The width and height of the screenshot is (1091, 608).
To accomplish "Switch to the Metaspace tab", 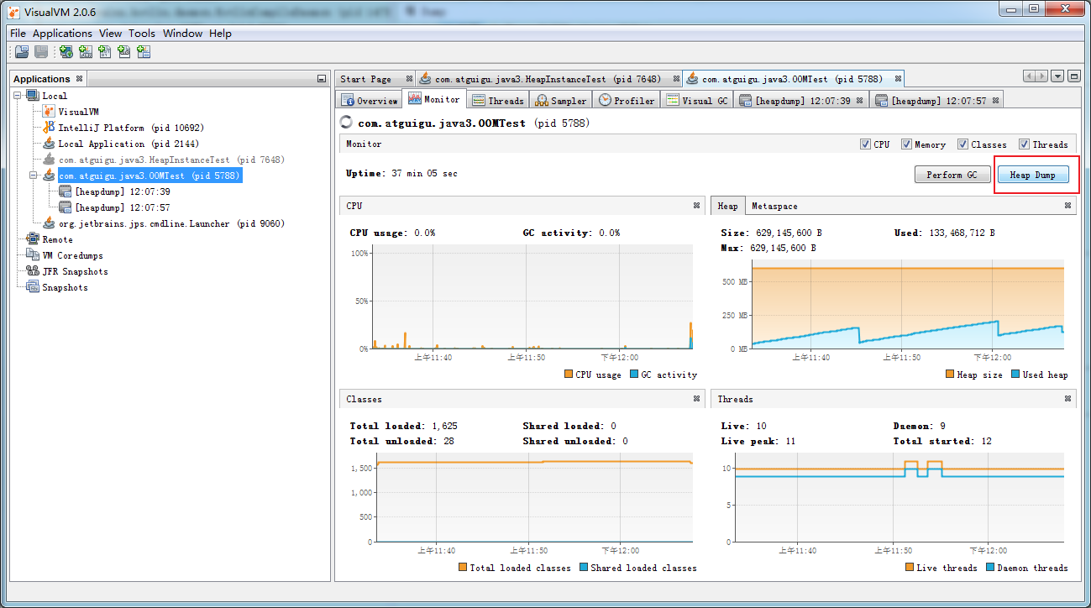I will point(774,206).
